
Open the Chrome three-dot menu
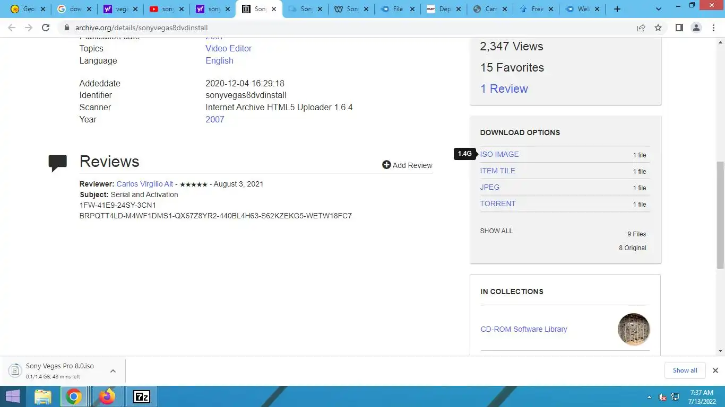(x=713, y=28)
